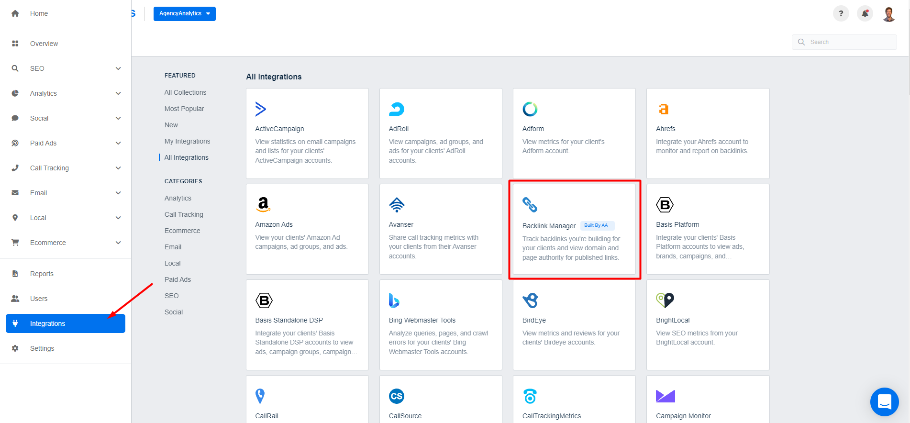Click the Home icon in sidebar
The width and height of the screenshot is (910, 423).
tap(15, 13)
